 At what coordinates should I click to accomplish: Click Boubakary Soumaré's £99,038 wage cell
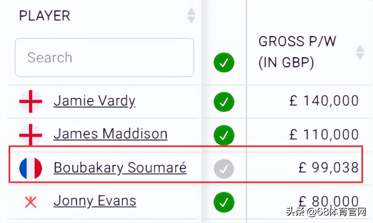328,168
